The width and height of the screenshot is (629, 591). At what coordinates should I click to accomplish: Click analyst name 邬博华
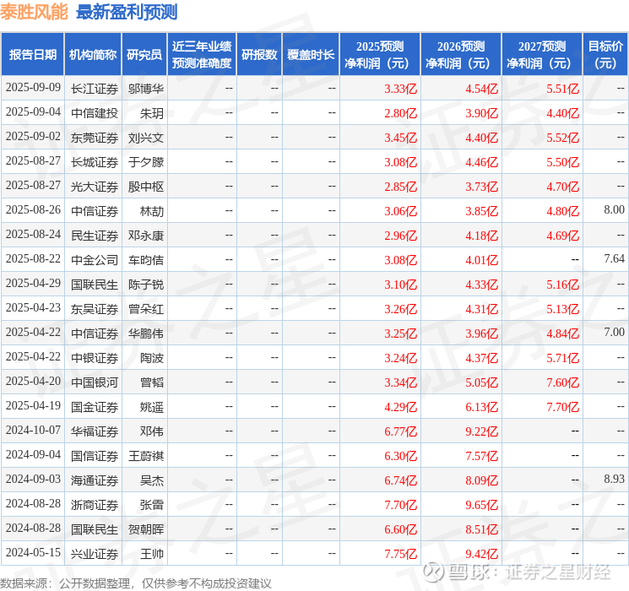pyautogui.click(x=146, y=89)
